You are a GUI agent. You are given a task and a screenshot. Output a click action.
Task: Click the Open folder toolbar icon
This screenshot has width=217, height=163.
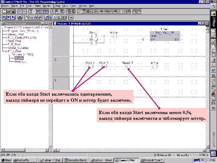[9, 11]
